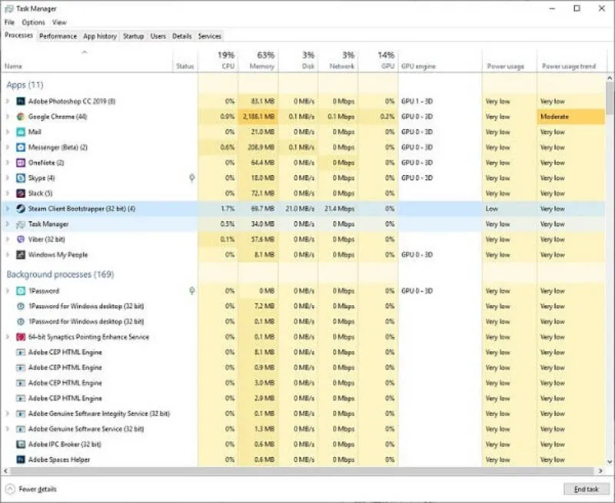
Task: Sort by the GPU column header
Action: point(378,61)
